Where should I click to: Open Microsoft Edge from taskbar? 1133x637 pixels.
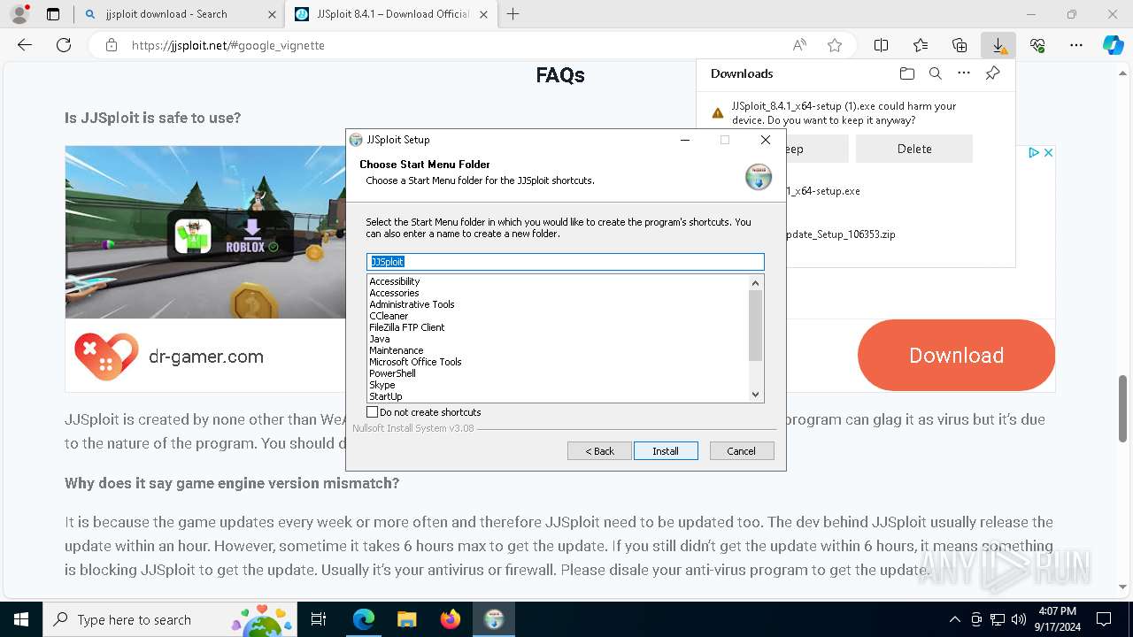coord(364,619)
